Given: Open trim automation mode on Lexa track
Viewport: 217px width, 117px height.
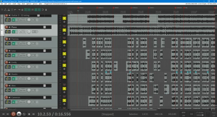Looking at the screenshot, I should click(x=23, y=55).
